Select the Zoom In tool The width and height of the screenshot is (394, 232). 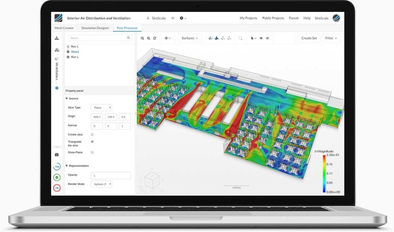coord(142,38)
